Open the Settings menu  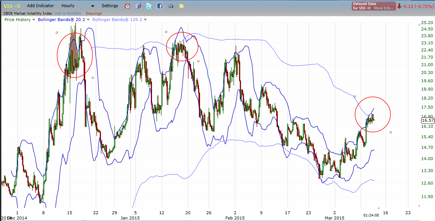pyautogui.click(x=110, y=6)
